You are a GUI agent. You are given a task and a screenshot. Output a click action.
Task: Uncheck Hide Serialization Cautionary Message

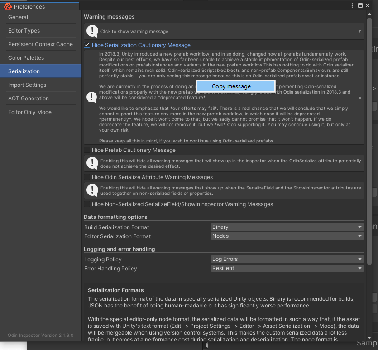(87, 45)
